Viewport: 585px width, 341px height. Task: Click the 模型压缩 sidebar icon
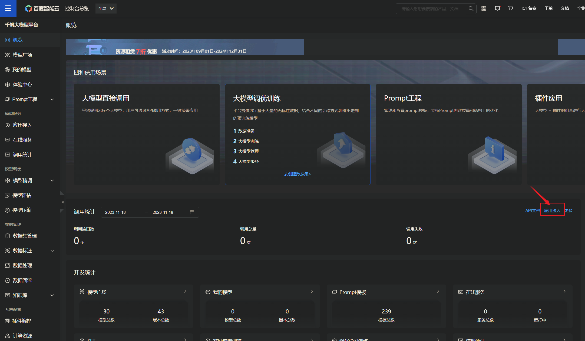pos(7,210)
